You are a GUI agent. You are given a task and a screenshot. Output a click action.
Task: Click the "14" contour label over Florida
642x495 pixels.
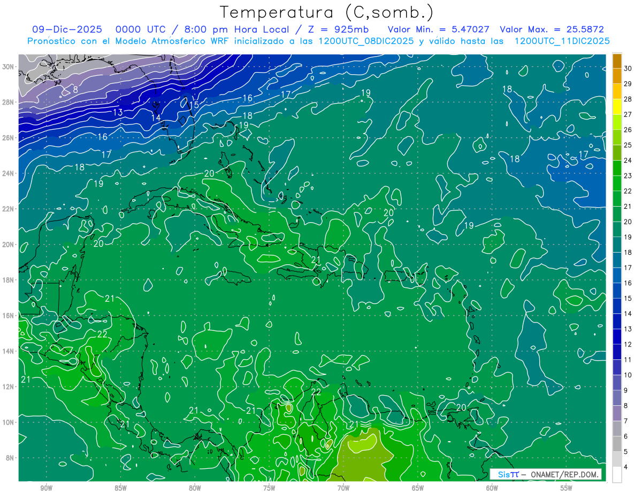pyautogui.click(x=156, y=117)
